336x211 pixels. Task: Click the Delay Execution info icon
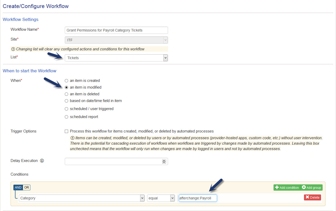tap(42, 161)
